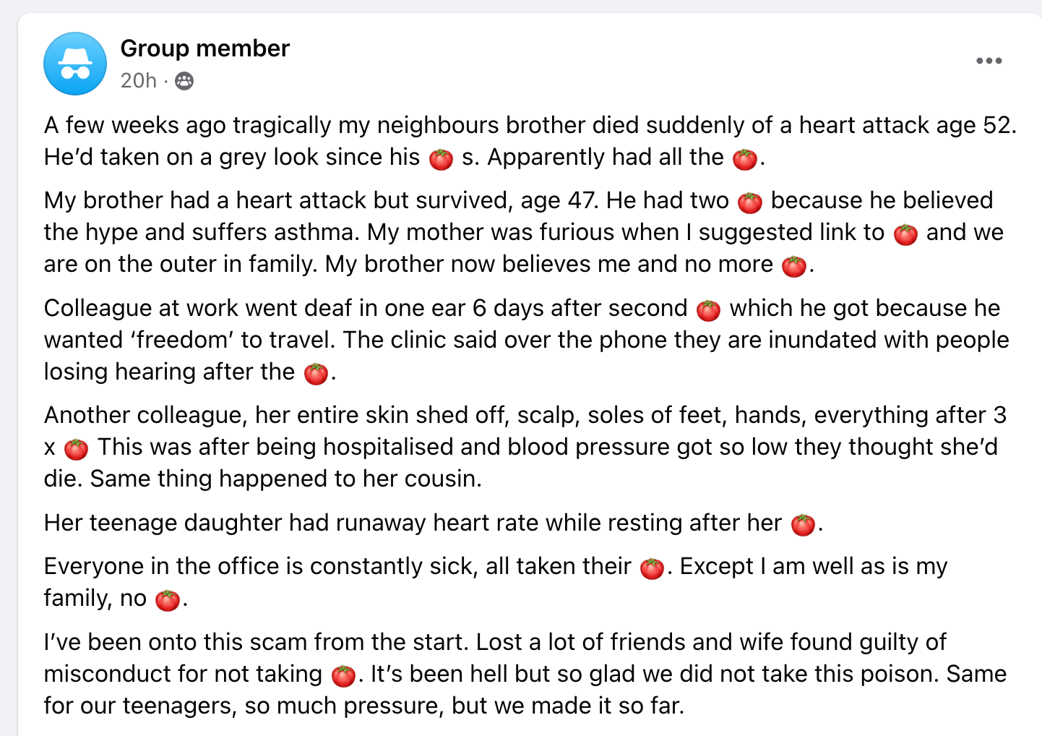Click tomato emoji after "resting after her"

pyautogui.click(x=803, y=524)
